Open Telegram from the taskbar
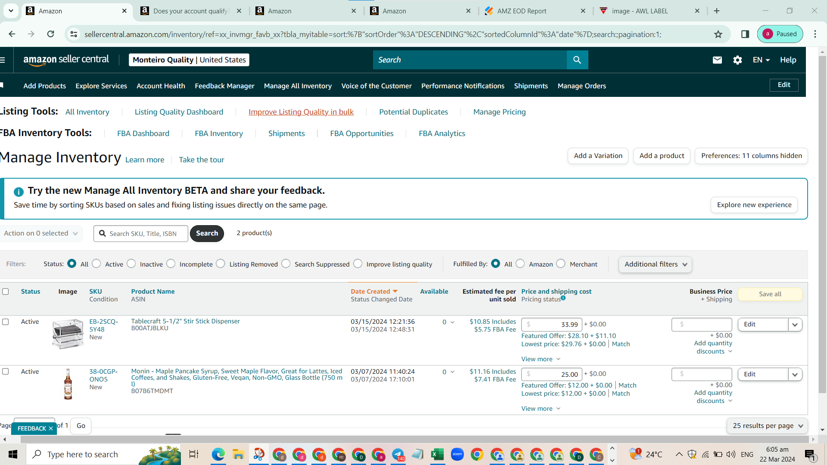Viewport: 827px width, 465px height. tap(398, 454)
